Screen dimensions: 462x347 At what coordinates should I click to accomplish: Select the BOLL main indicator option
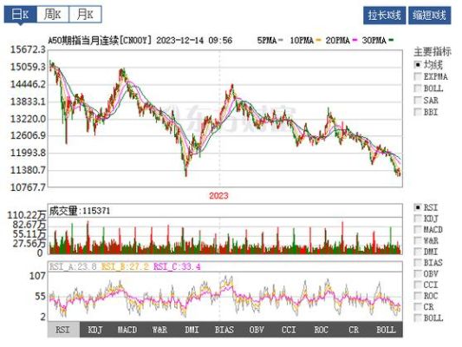point(429,88)
